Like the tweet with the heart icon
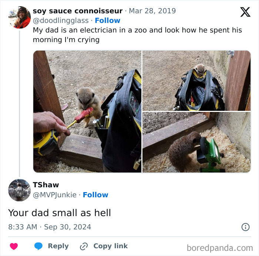The width and height of the screenshot is (259, 256). pos(14,246)
